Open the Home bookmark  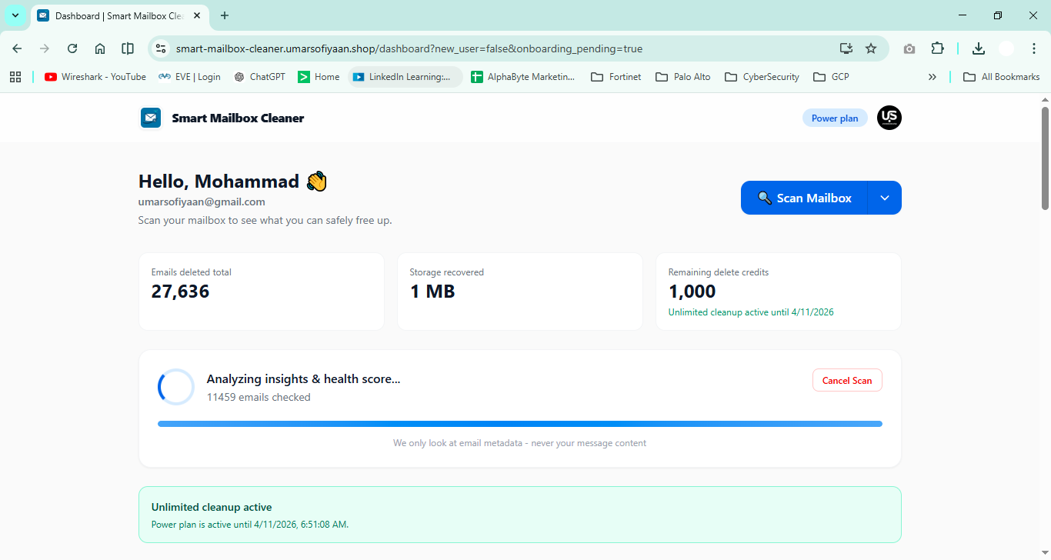[x=319, y=77]
